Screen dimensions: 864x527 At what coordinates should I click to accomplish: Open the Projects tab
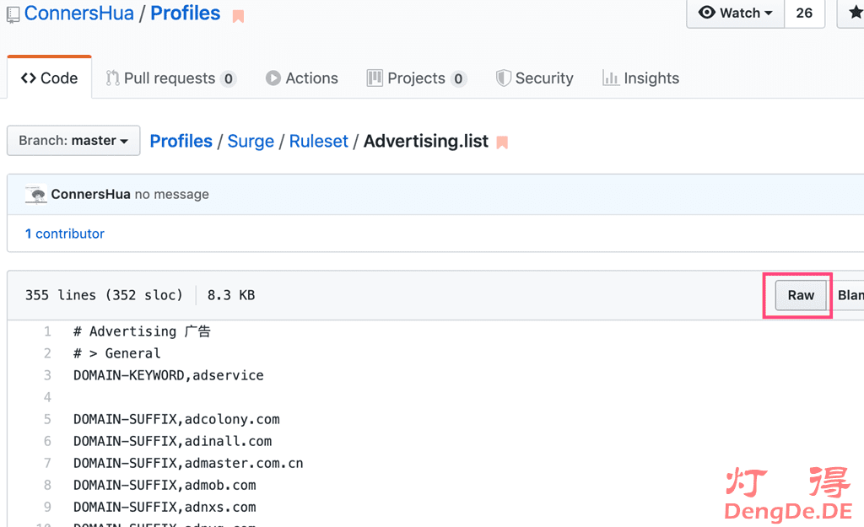click(x=416, y=78)
